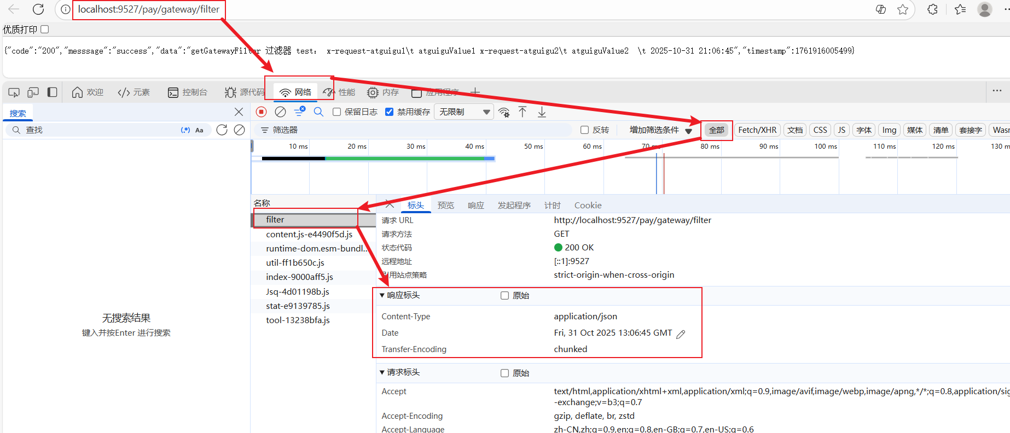The height and width of the screenshot is (433, 1010).
Task: Select the filter request row
Action: tap(313, 219)
